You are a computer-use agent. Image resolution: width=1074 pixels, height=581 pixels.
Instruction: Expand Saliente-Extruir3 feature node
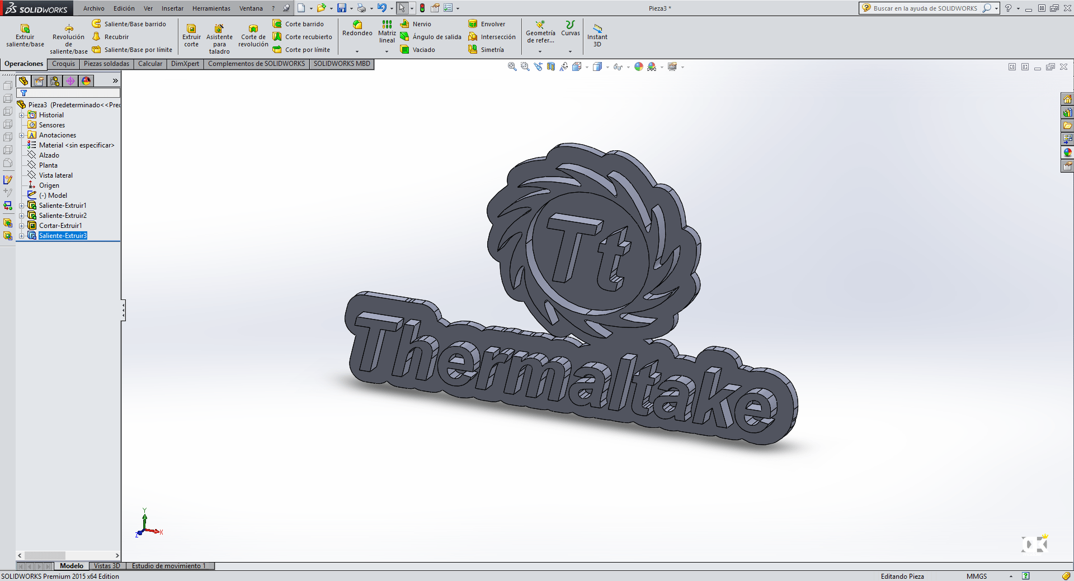(22, 236)
